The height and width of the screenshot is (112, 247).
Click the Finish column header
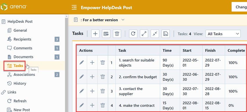click(214, 51)
